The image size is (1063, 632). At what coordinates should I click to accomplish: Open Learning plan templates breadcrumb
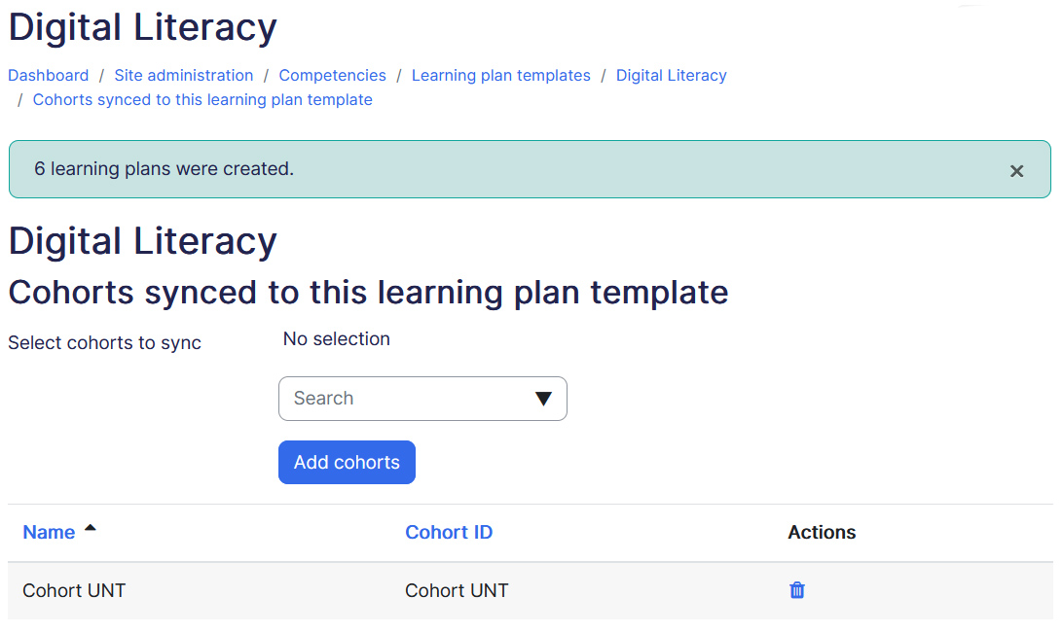500,76
